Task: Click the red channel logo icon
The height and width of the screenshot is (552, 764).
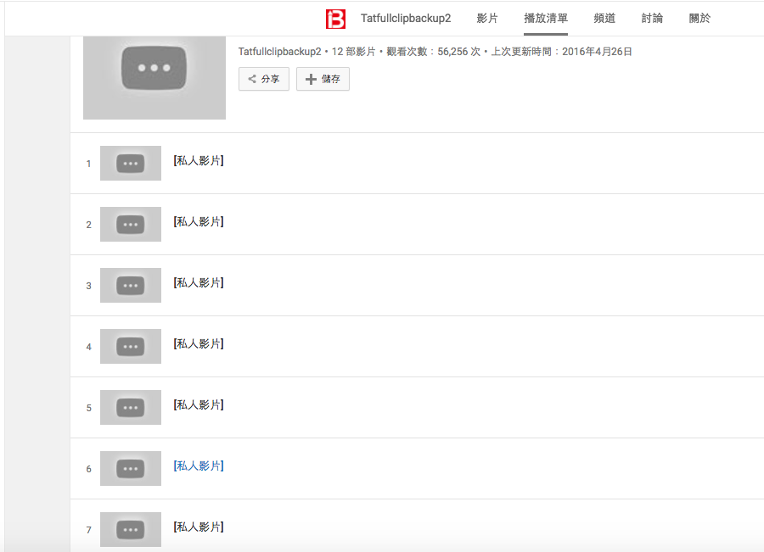Action: (335, 19)
